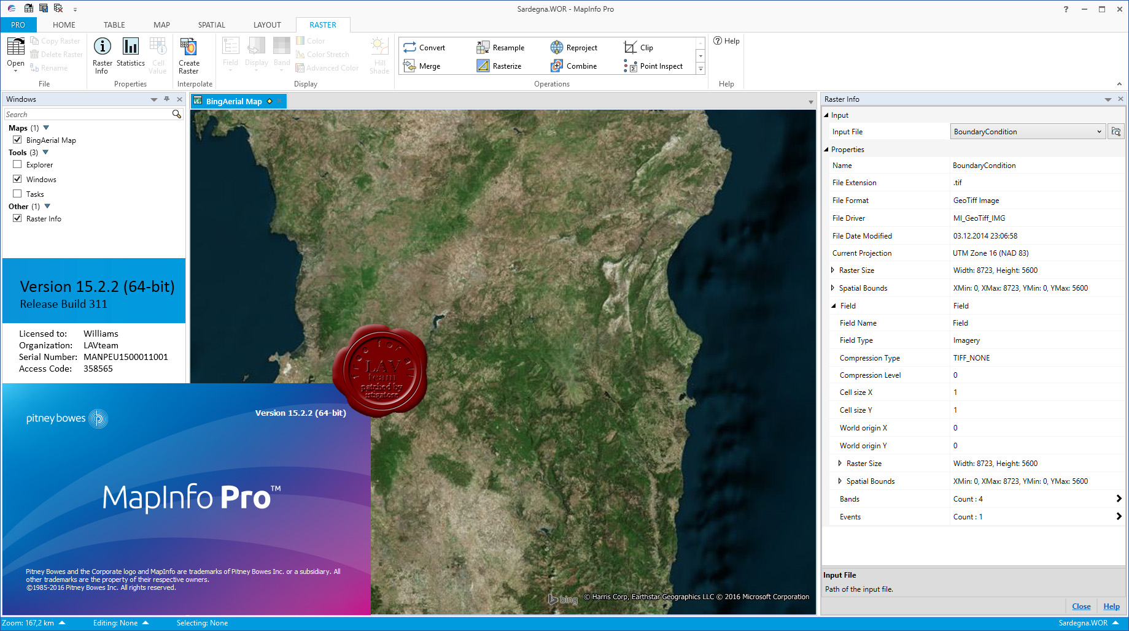Expand the Bands row arrow
This screenshot has height=631, width=1129.
pyautogui.click(x=1119, y=499)
